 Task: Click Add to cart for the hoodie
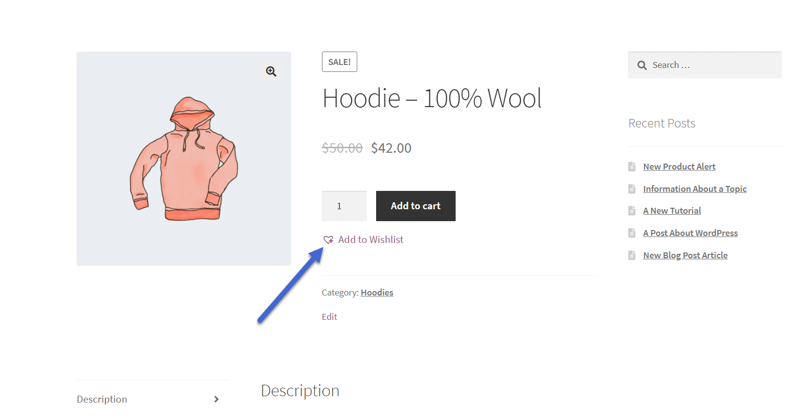[415, 206]
